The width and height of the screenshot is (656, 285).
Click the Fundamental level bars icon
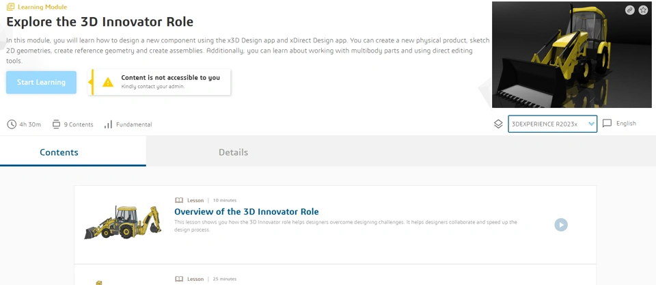pos(108,124)
